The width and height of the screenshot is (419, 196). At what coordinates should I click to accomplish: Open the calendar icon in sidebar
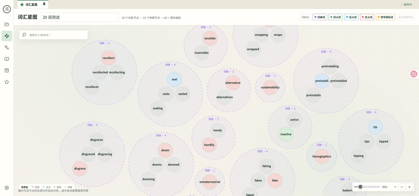[x=7, y=70]
